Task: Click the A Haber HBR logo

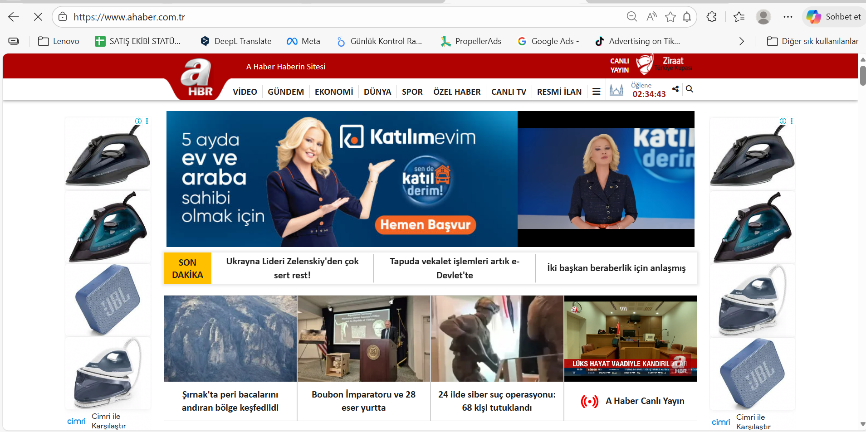Action: pos(197,78)
